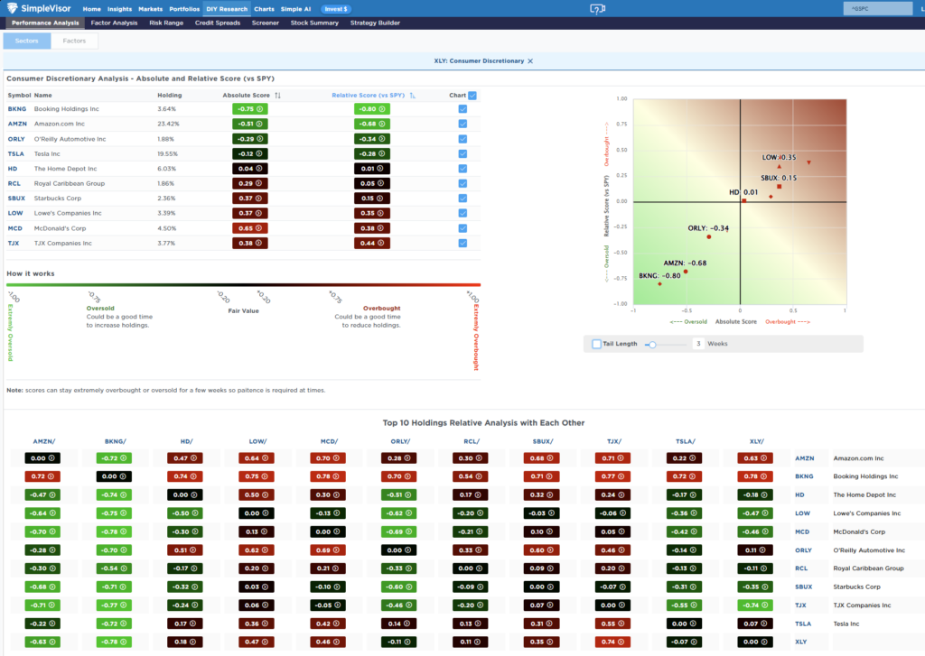Open the help chat monitor icon
The height and width of the screenshot is (656, 925).
pyautogui.click(x=597, y=9)
